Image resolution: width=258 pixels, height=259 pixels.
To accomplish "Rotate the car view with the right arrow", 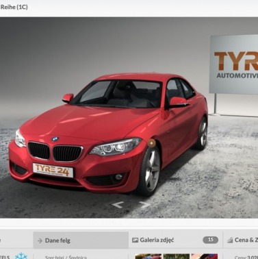I will pos(144,205).
